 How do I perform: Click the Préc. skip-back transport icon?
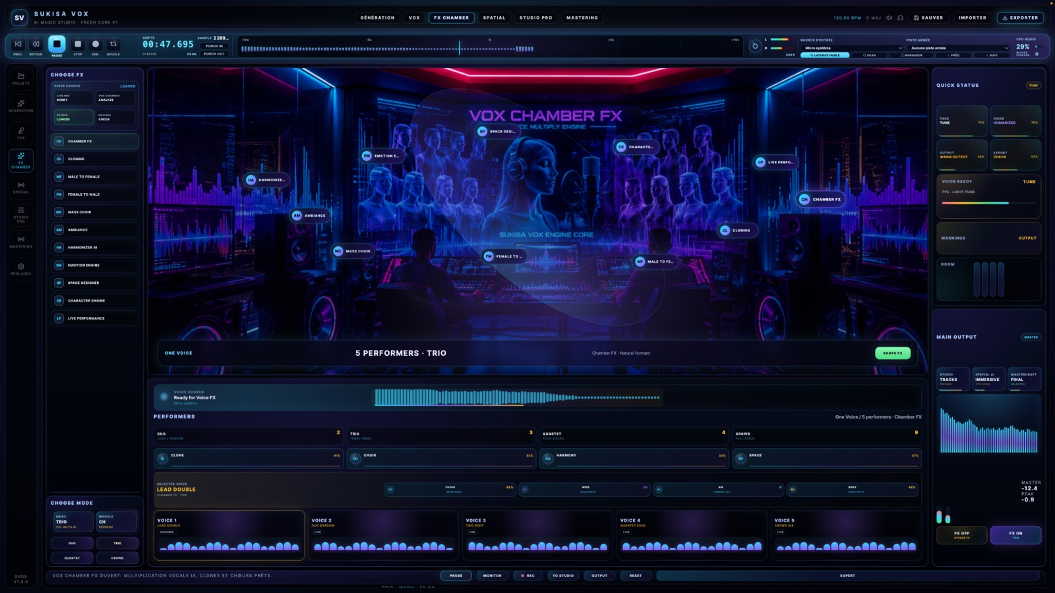(x=18, y=44)
